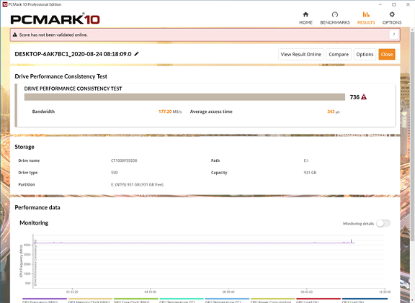Click the alert icon in validation banner
Screen dimensions: 415x303
[x=15, y=35]
